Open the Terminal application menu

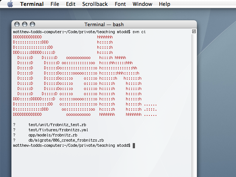(x=32, y=4)
